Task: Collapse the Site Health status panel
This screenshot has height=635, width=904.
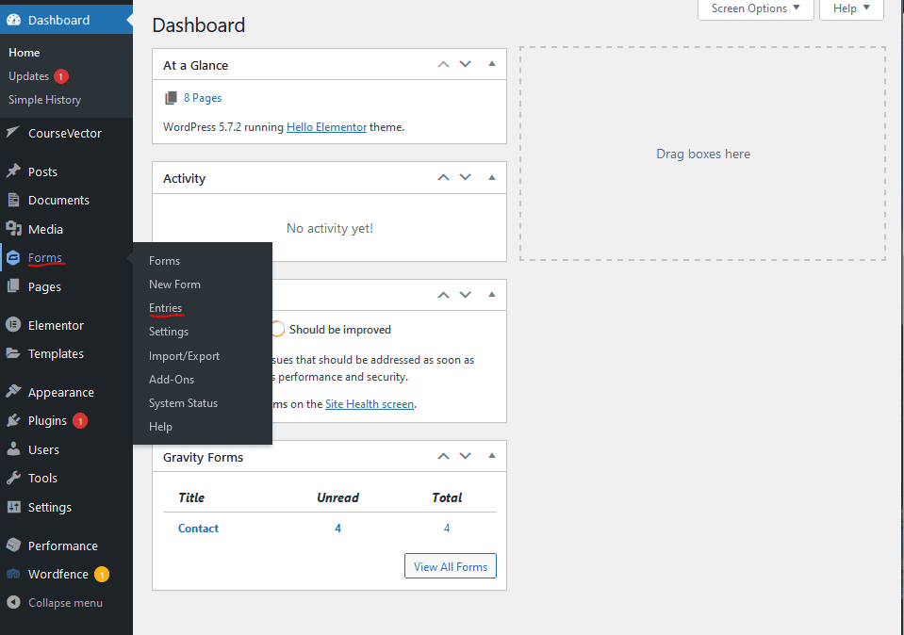Action: click(x=492, y=295)
